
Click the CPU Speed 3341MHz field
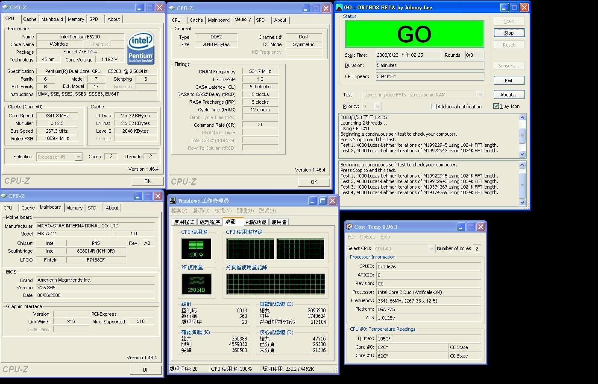[x=430, y=76]
